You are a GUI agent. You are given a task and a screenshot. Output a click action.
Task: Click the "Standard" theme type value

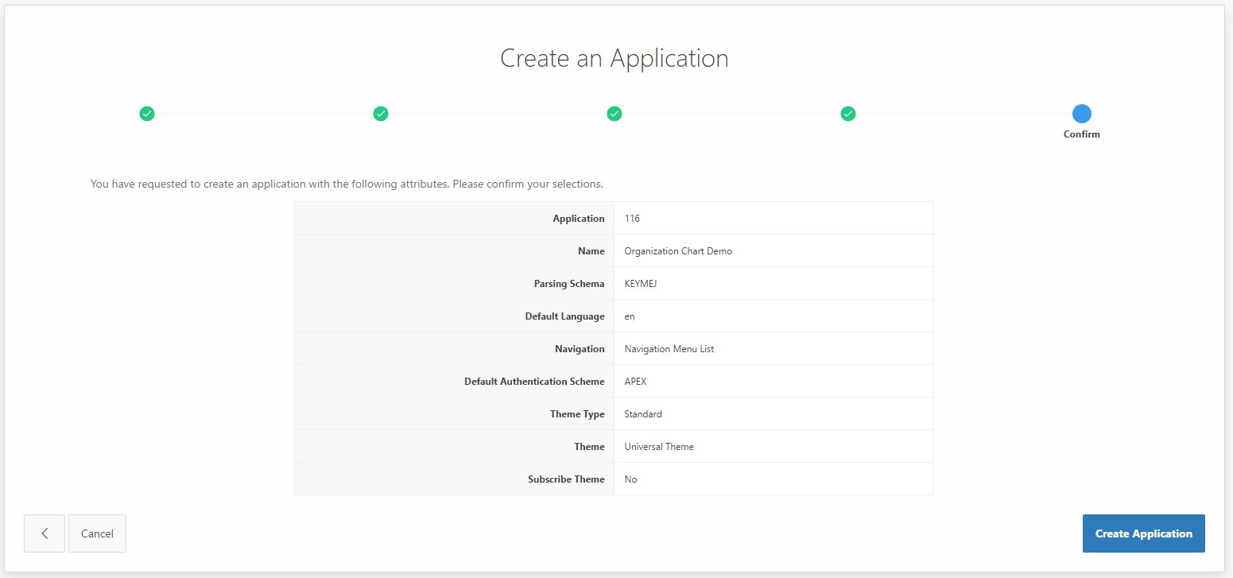tap(643, 414)
